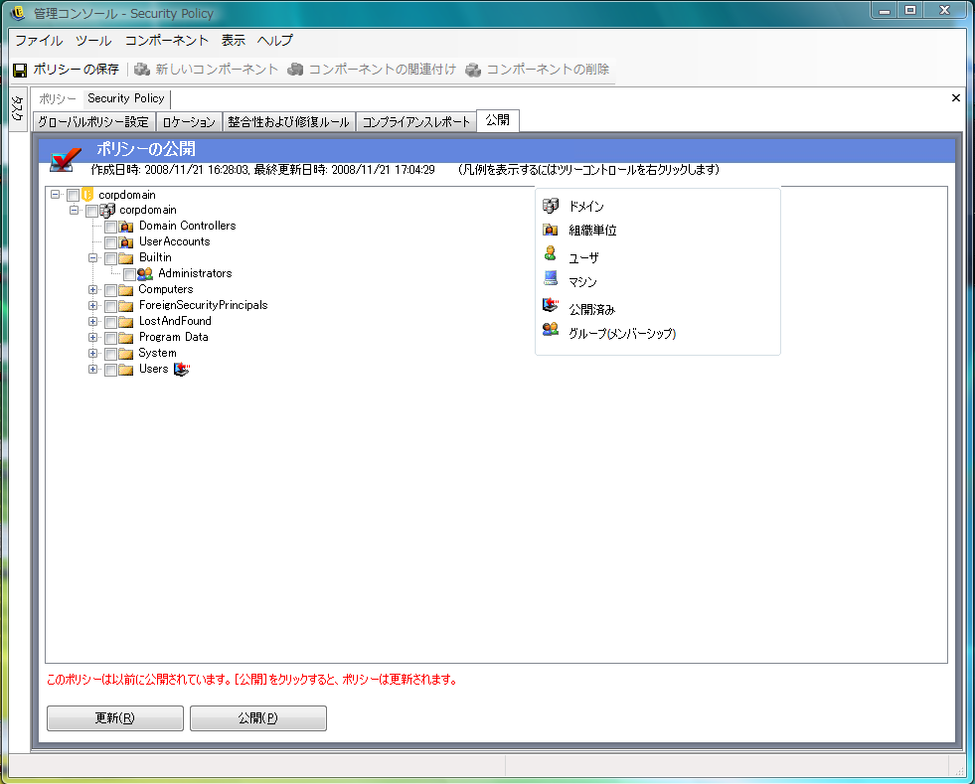The image size is (975, 784).
Task: Click the red checkmark policy publish header icon
Action: point(66,160)
